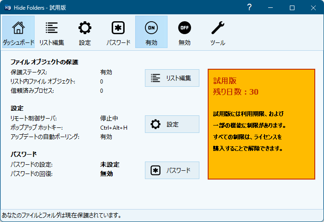Click the 未設定 password status value
This screenshot has height=222, width=324.
pyautogui.click(x=110, y=164)
